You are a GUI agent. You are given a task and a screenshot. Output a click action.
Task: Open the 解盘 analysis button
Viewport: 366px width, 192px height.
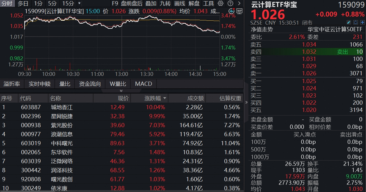click(x=194, y=3)
